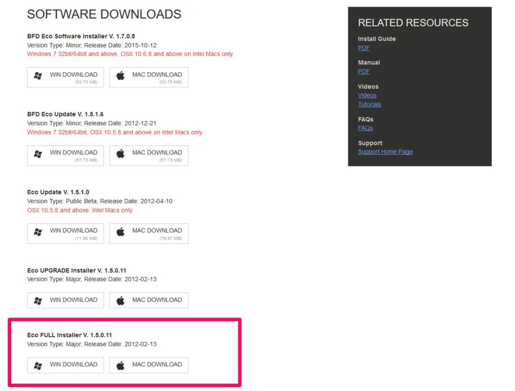This screenshot has width=515, height=391.
Task: Click 'Eco Update V. 1.5.1.0' title
Action: (58, 192)
